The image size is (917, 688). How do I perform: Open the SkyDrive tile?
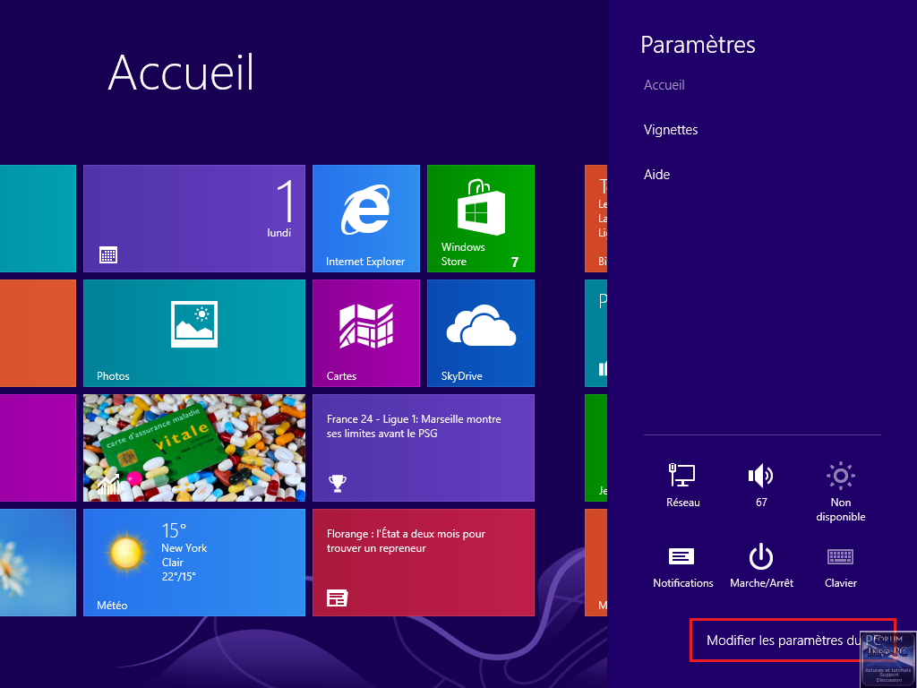click(x=480, y=332)
